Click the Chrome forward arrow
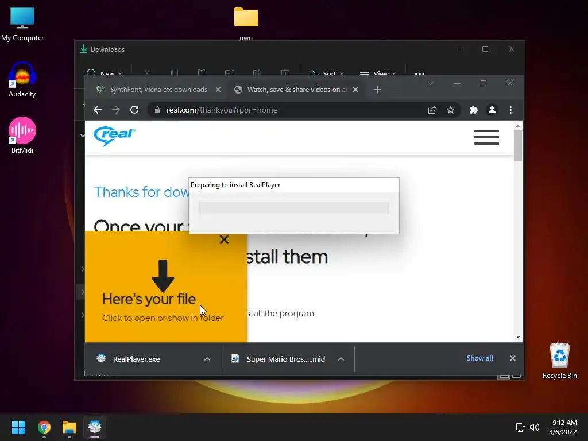 click(x=116, y=110)
